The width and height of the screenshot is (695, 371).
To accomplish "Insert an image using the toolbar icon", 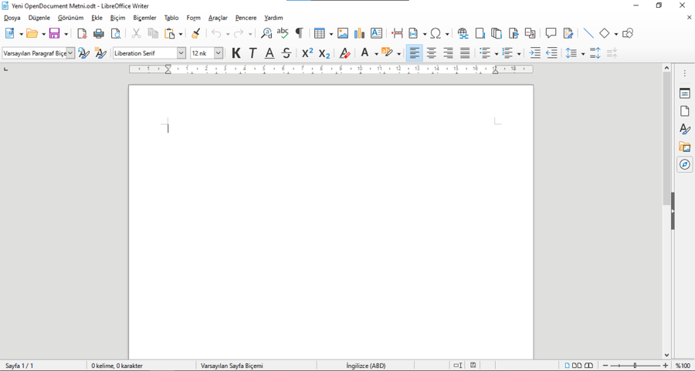I will pyautogui.click(x=343, y=33).
